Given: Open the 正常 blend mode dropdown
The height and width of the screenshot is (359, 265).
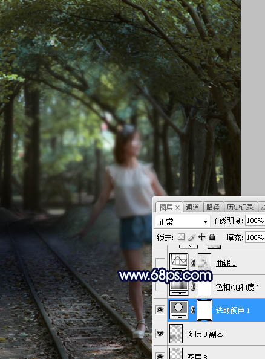Looking at the screenshot, I should 183,221.
